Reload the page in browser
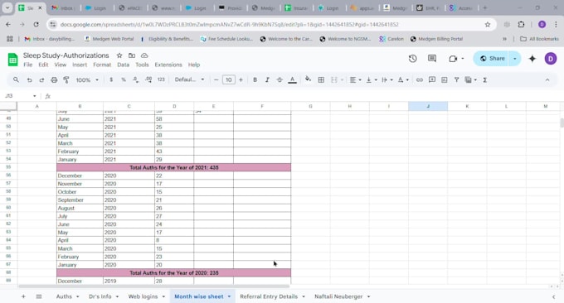This screenshot has height=303, width=564. (36, 24)
